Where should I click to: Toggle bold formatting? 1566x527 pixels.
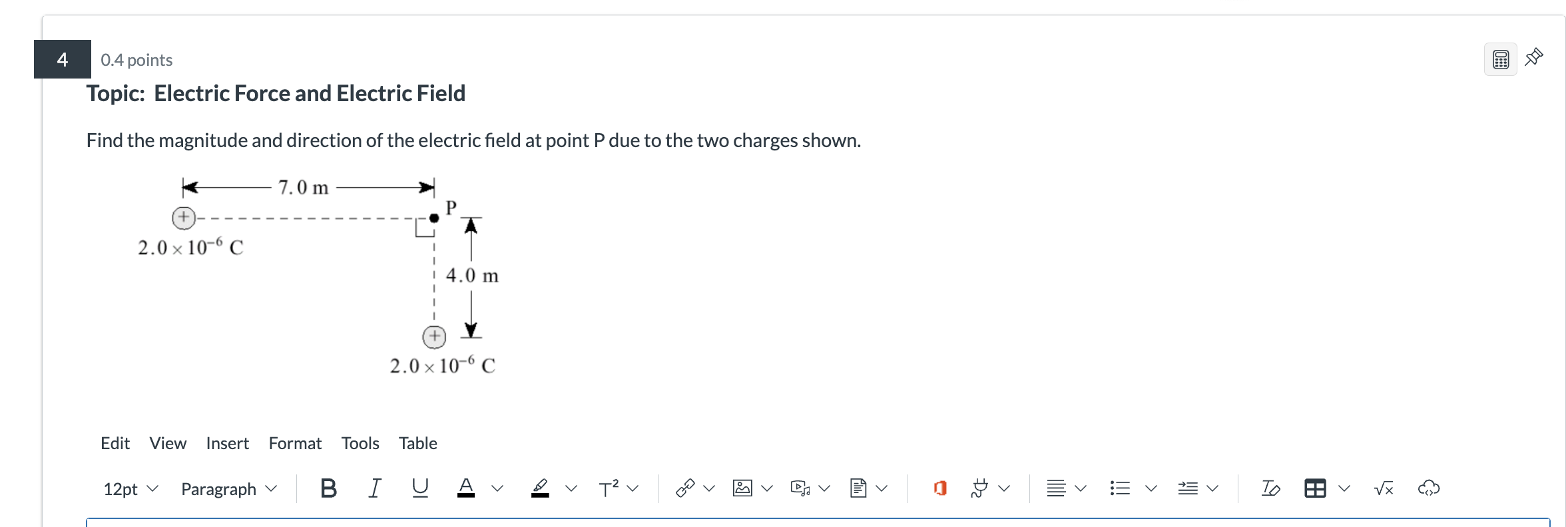(x=327, y=488)
